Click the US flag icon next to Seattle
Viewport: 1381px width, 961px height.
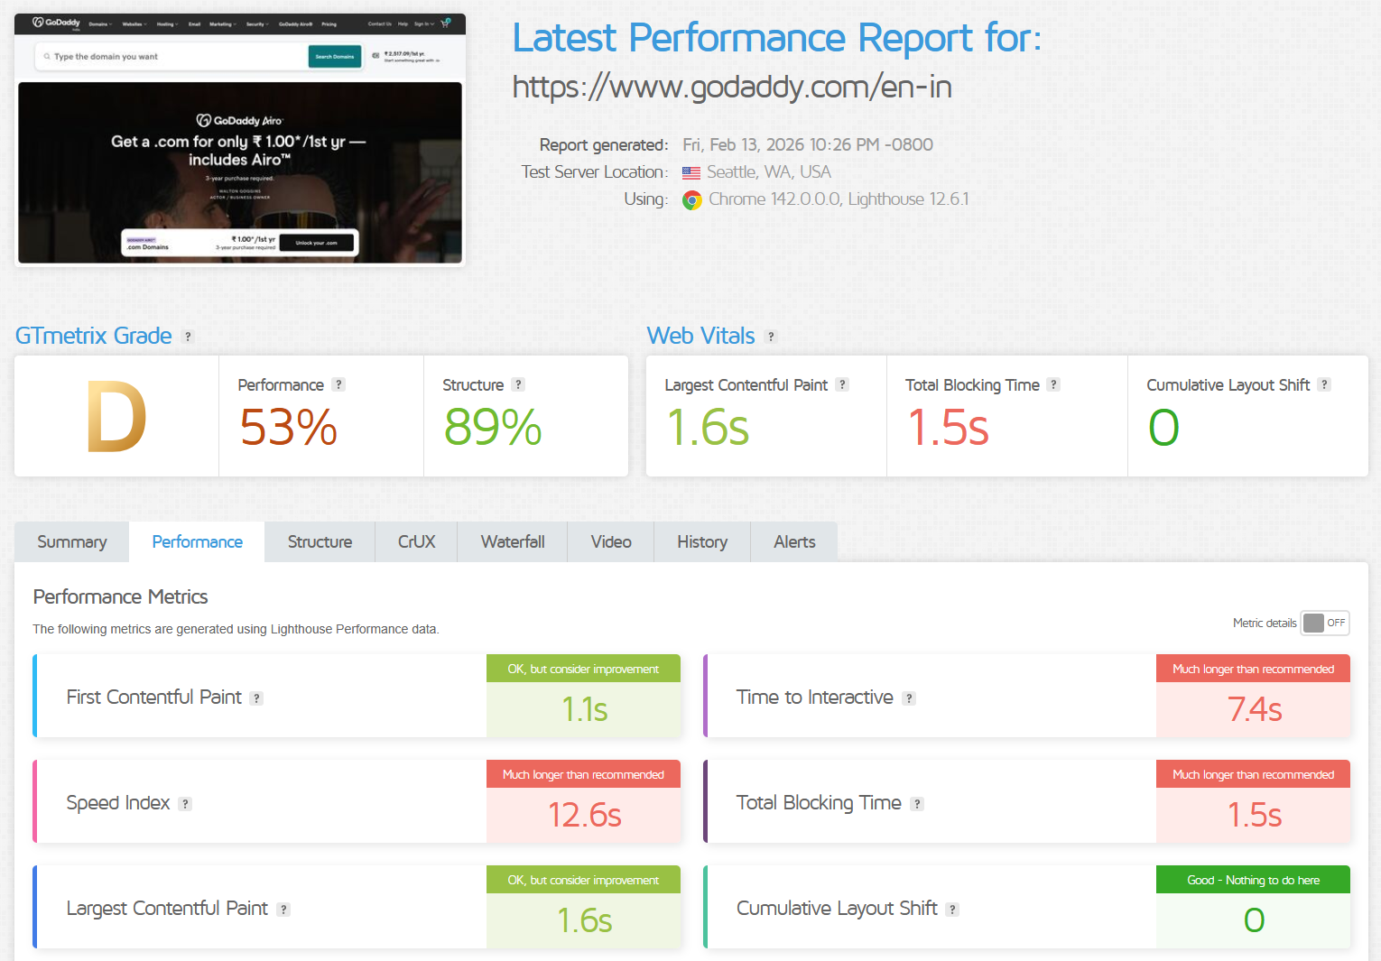click(x=690, y=171)
